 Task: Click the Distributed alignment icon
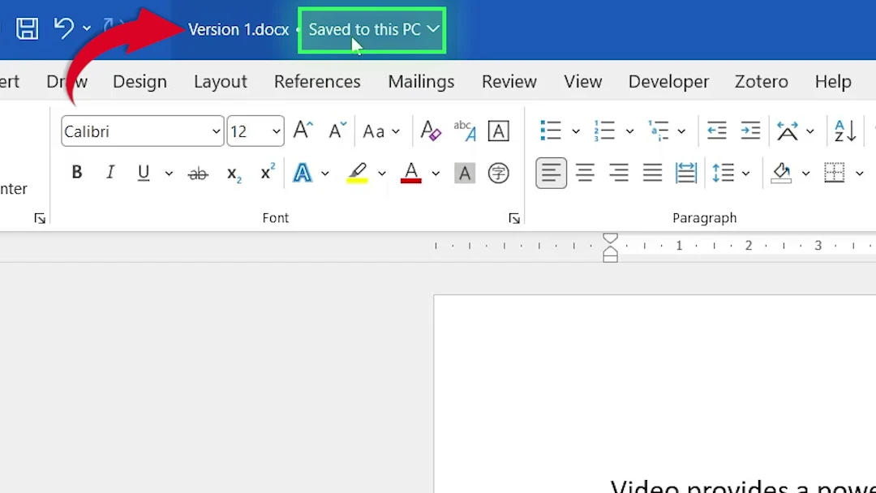(685, 173)
